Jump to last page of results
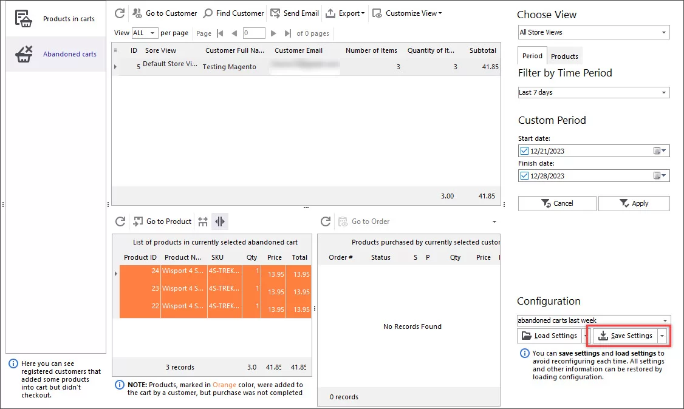This screenshot has width=684, height=409. (x=287, y=33)
